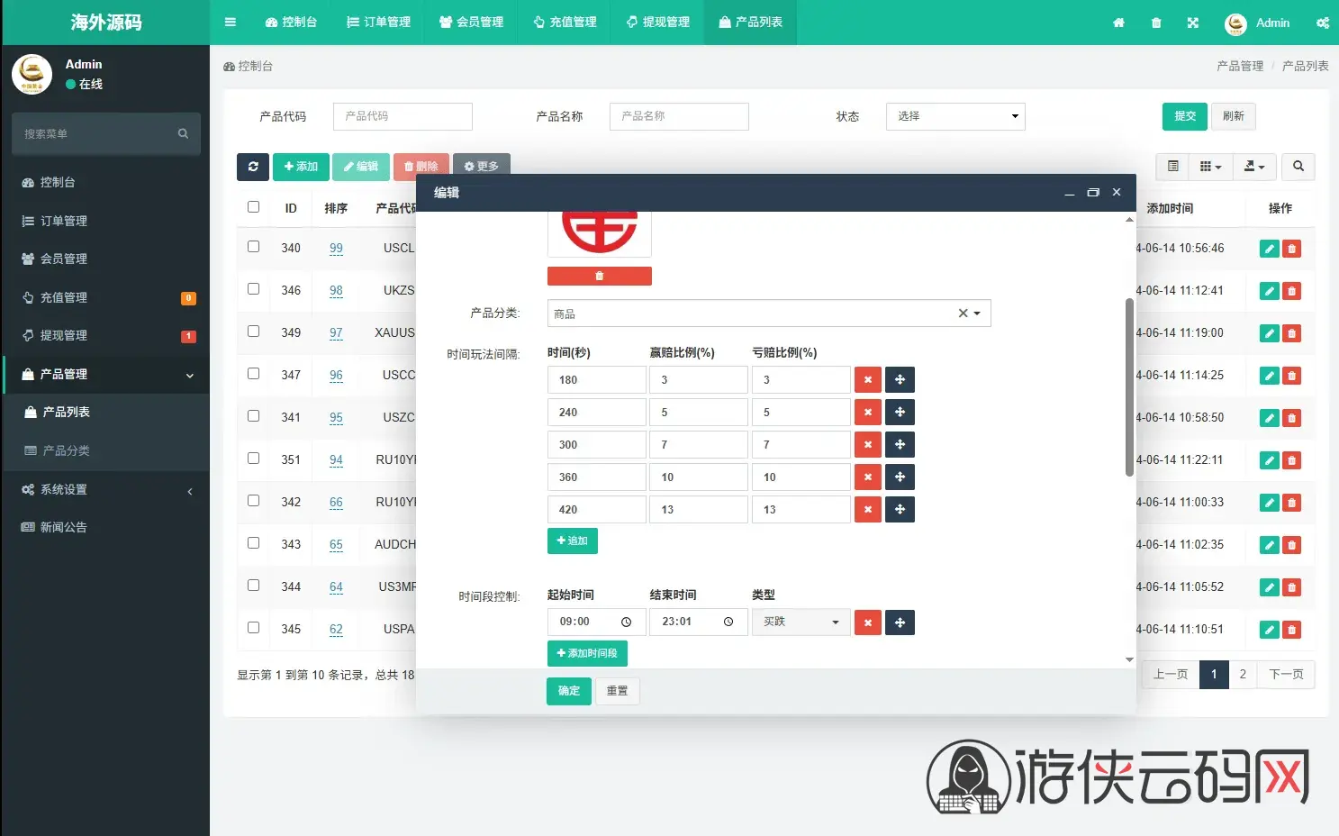Image resolution: width=1339 pixels, height=836 pixels.
Task: Open the 类型 买跌 dropdown
Action: [801, 622]
